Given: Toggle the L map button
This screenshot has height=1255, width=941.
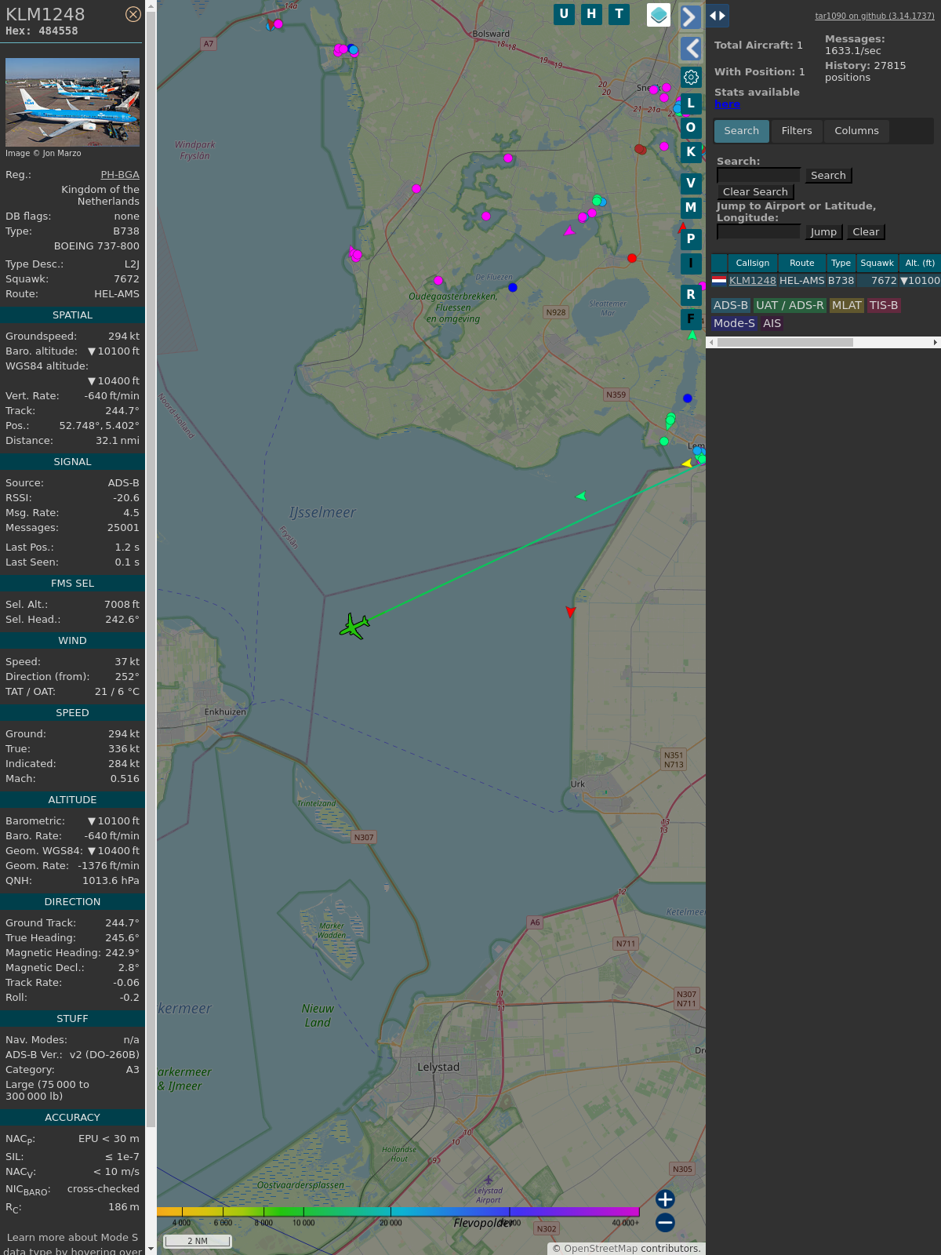Looking at the screenshot, I should click(691, 103).
